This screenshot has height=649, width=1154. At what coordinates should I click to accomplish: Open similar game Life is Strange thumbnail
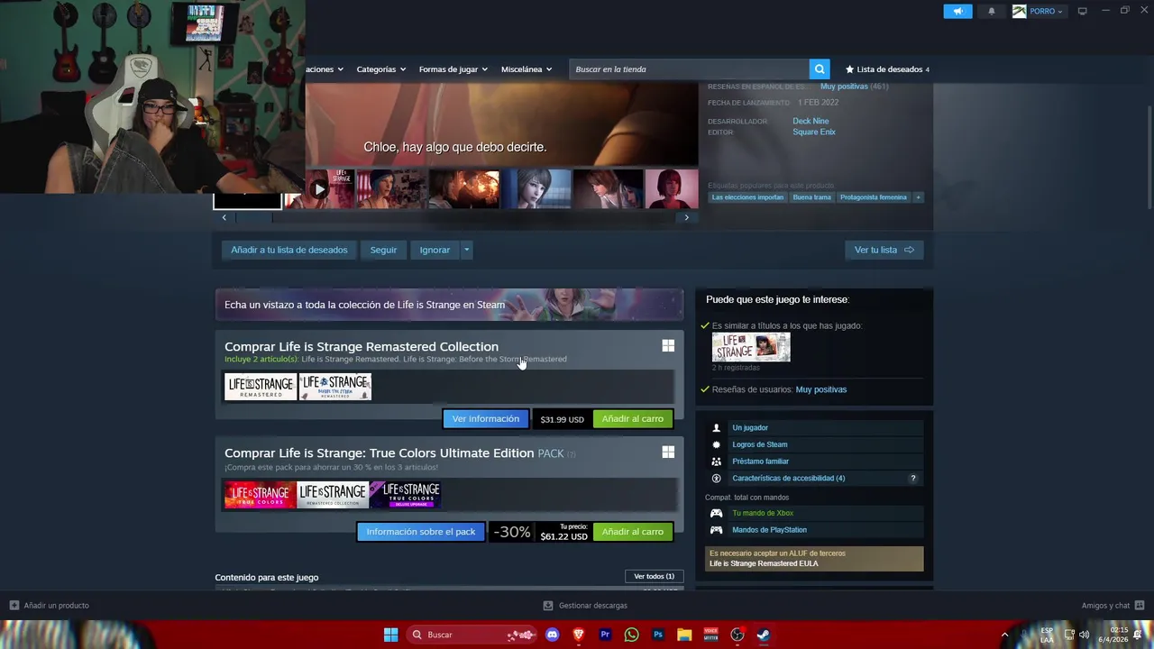tap(751, 347)
